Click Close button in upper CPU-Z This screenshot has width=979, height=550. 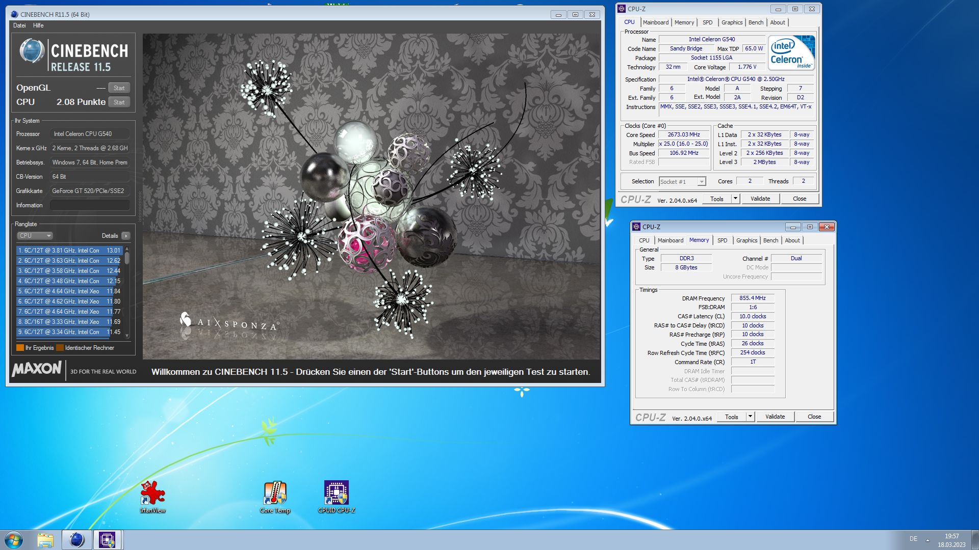click(800, 199)
